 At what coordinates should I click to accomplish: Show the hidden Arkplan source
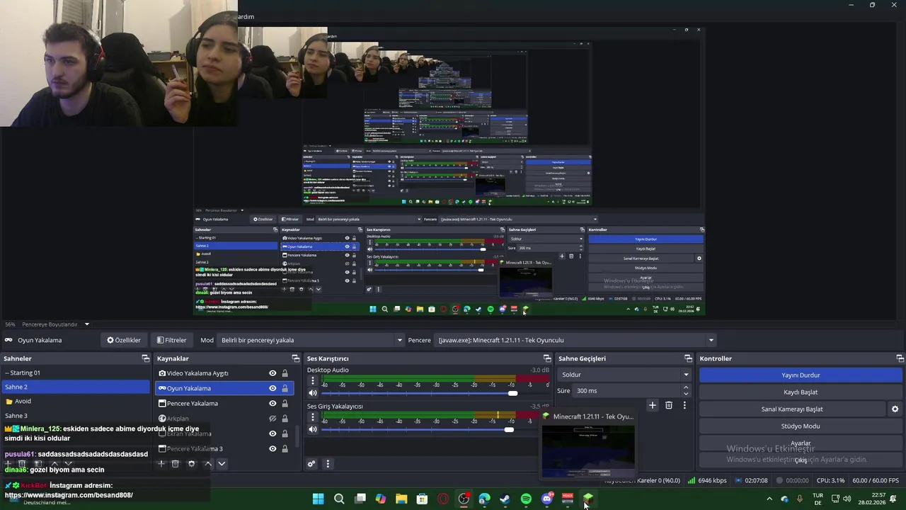[x=273, y=419]
